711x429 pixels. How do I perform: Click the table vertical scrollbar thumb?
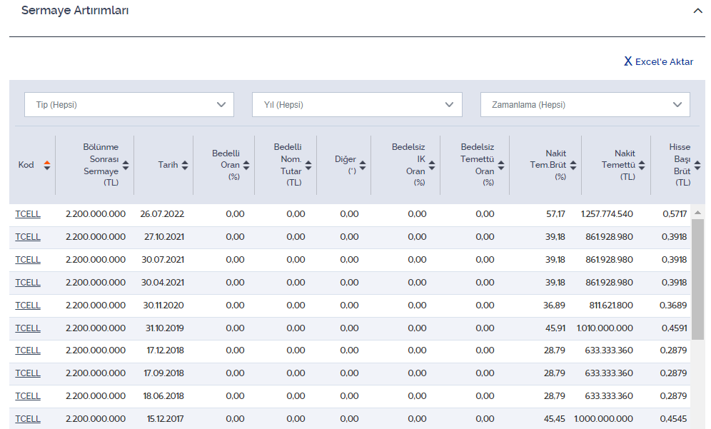pos(698,279)
